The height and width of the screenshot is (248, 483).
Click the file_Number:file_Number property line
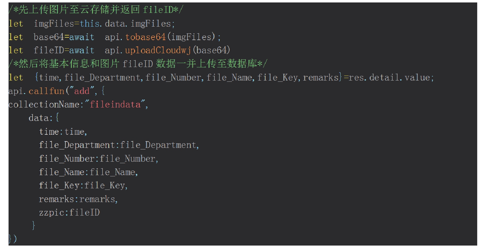point(98,159)
